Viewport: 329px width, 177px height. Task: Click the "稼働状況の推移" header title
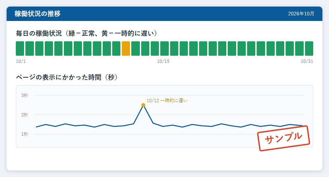click(38, 14)
